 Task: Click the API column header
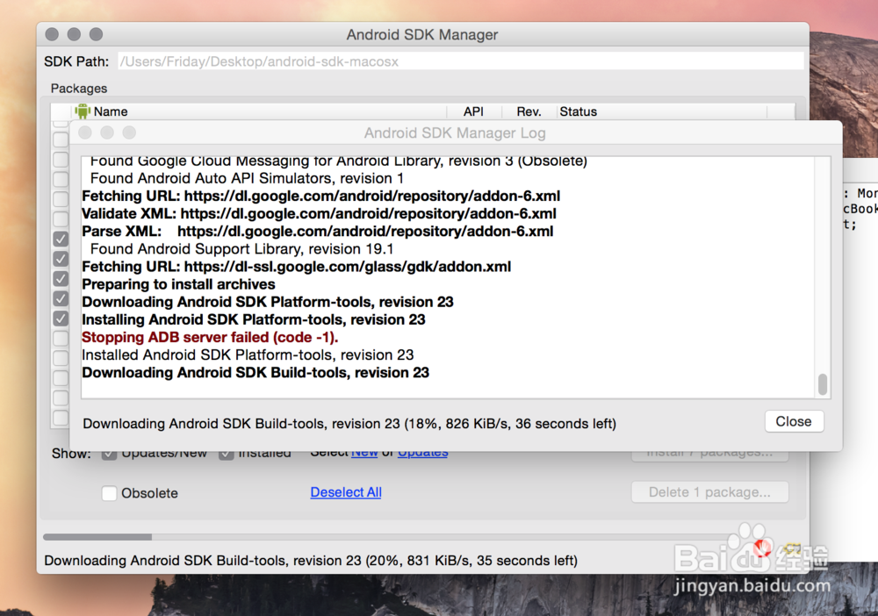[473, 111]
